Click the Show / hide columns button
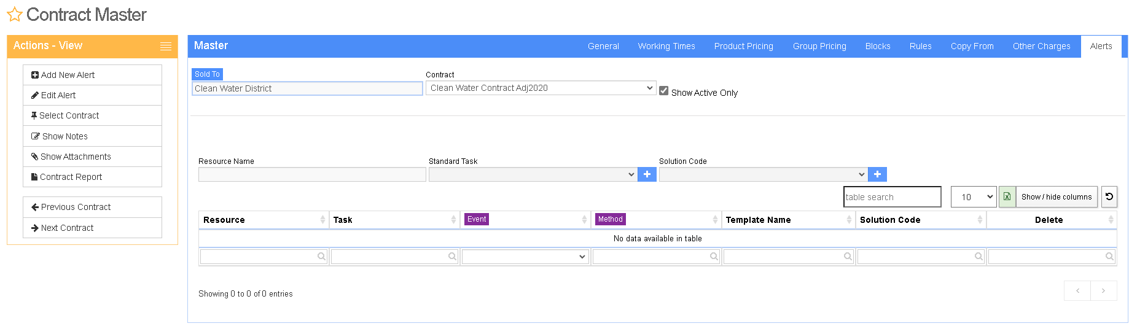Screen dimensions: 1129x326 coord(1057,196)
